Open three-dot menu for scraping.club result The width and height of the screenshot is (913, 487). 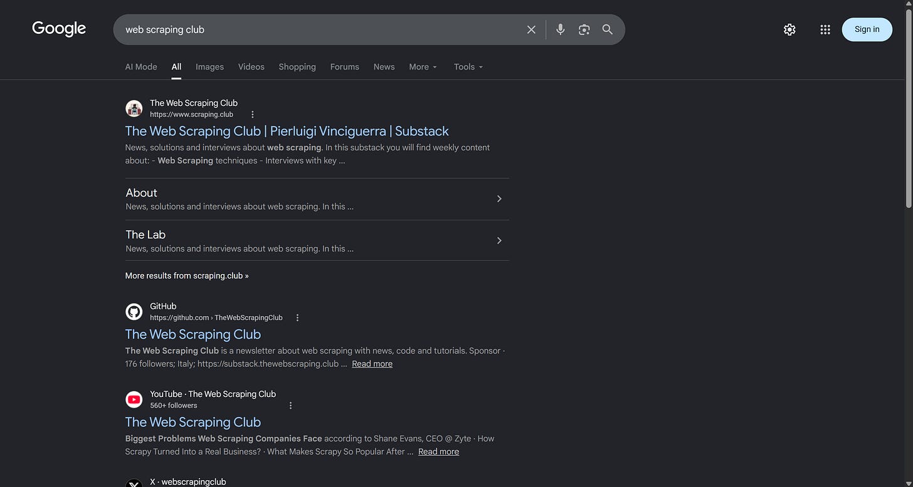click(x=253, y=115)
